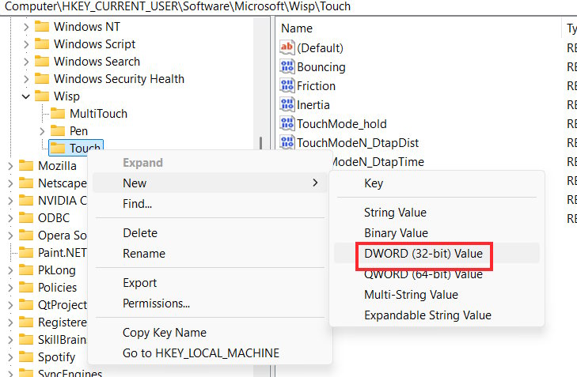The height and width of the screenshot is (377, 577).
Task: Click the PkLong folder icon
Action: (x=26, y=270)
